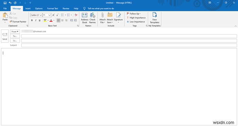Insert a bulleted list
This screenshot has height=126, width=238.
tap(62, 15)
